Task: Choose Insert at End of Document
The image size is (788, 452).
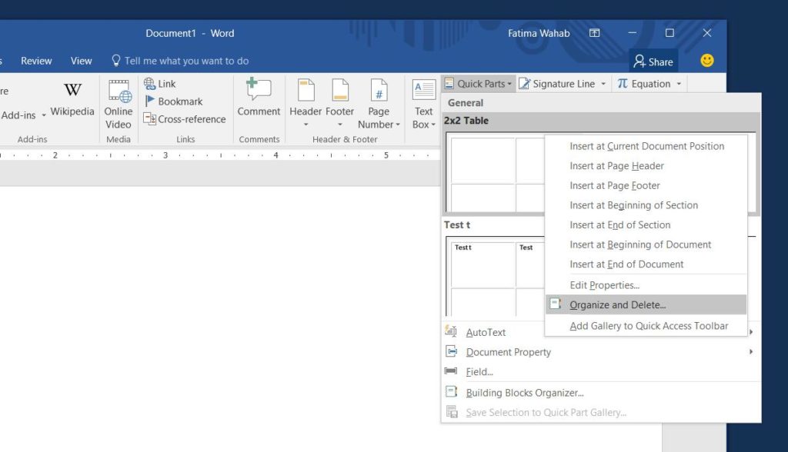Action: pos(627,264)
